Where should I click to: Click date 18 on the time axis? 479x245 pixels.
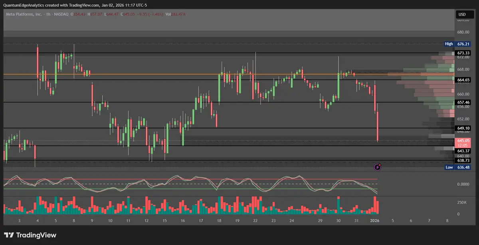pos(219,220)
